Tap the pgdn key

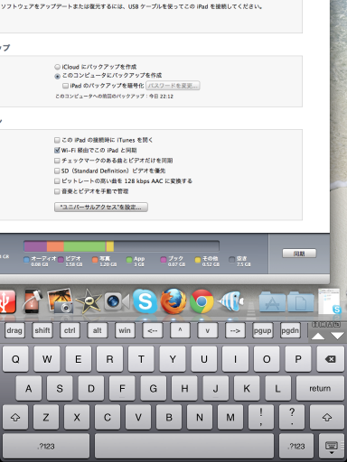(x=290, y=330)
